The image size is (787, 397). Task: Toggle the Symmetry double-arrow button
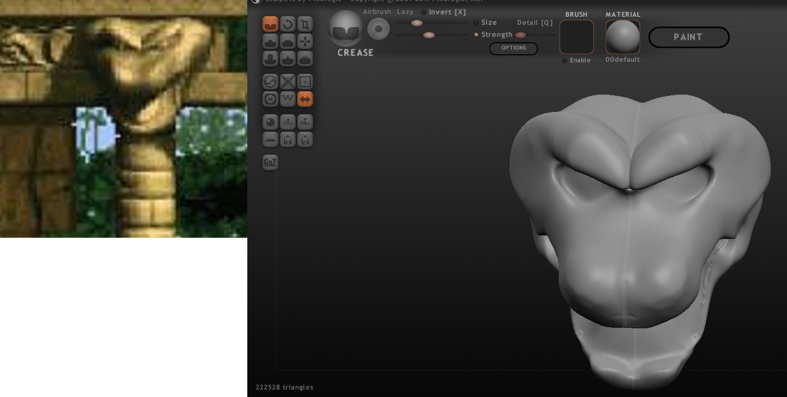coord(305,99)
